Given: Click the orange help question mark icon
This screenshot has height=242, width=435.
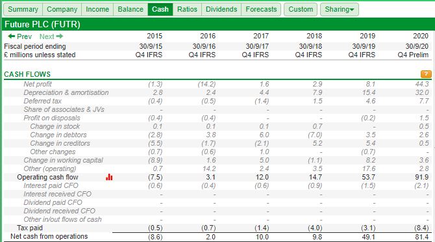Looking at the screenshot, I should (x=426, y=74).
